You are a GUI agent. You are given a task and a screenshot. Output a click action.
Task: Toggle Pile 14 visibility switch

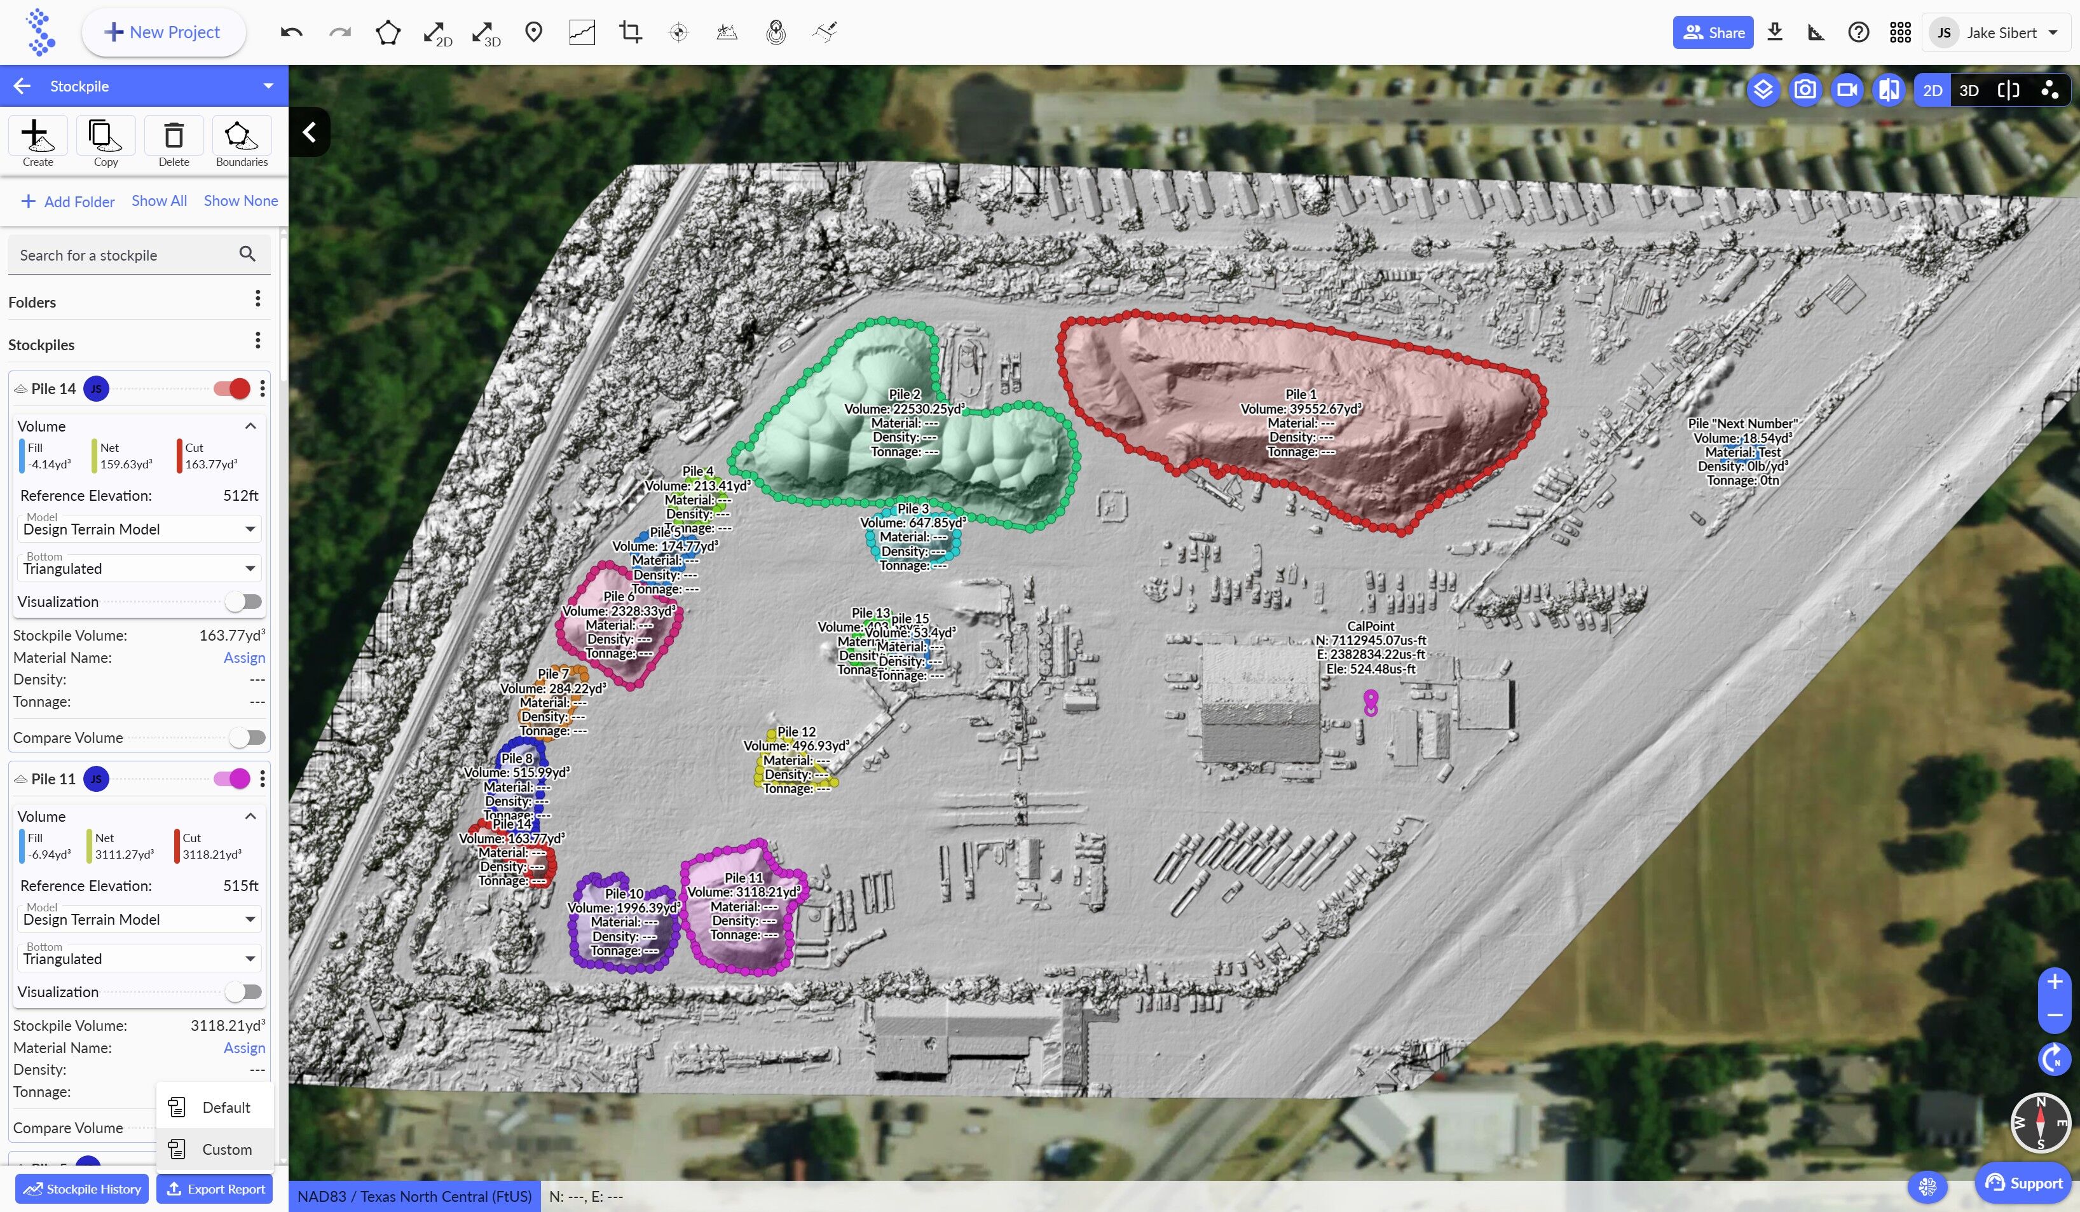tap(232, 388)
